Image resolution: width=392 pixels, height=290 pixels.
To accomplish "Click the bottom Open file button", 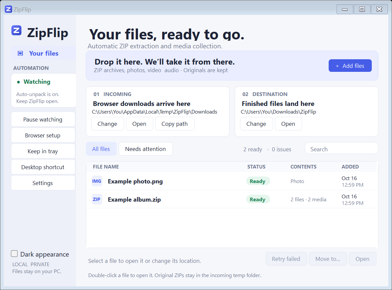I will (362, 259).
